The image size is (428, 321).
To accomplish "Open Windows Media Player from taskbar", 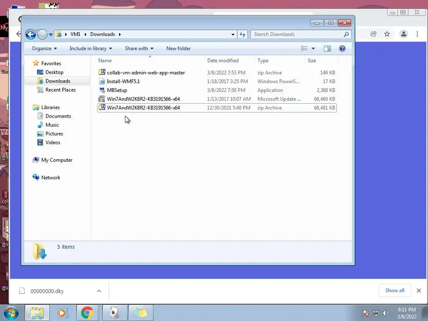I will click(x=62, y=313).
